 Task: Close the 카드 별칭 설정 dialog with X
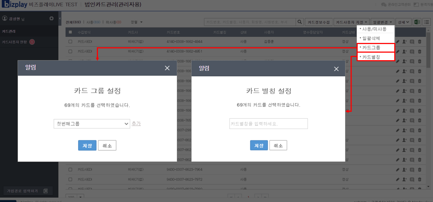tap(336, 69)
